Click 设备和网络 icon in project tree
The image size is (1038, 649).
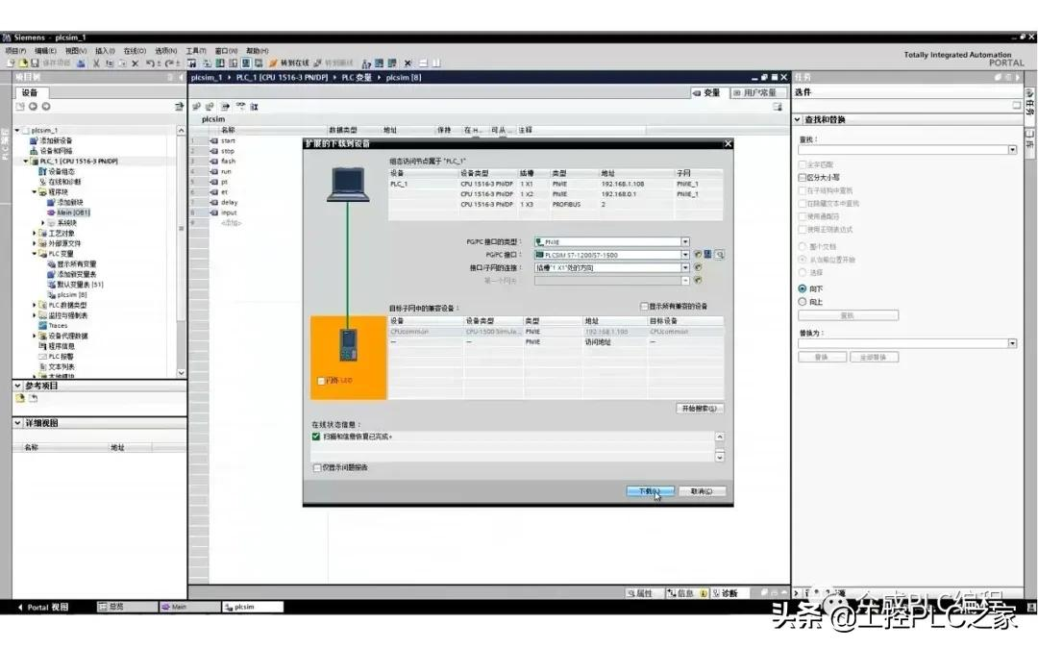point(34,151)
